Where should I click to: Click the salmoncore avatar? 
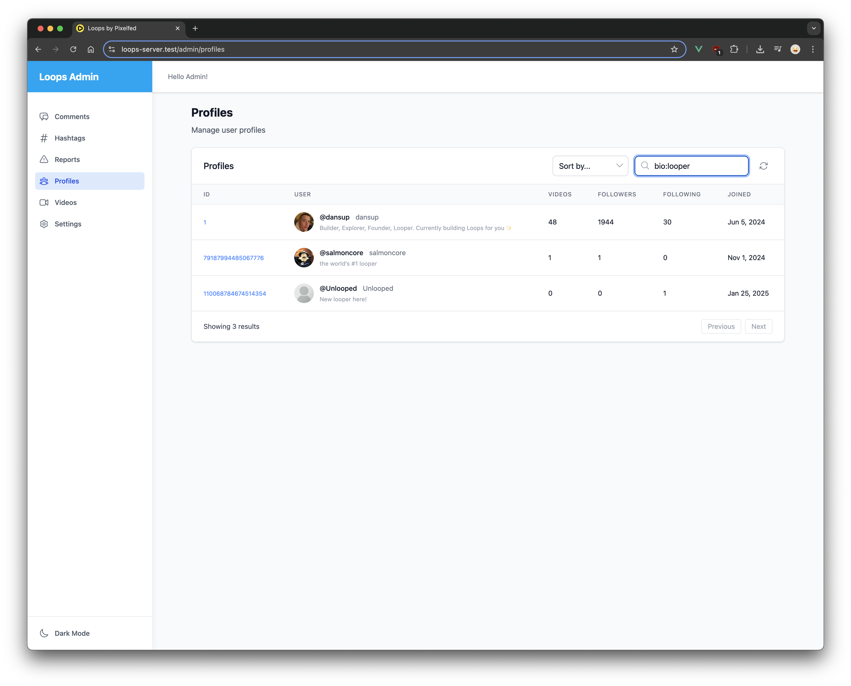point(304,258)
